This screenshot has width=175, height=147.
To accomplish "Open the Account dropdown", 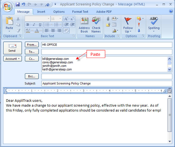I will (x=13, y=59).
